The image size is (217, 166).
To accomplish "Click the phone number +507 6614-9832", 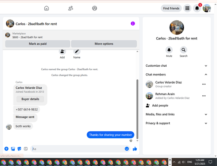I will coord(27,110).
